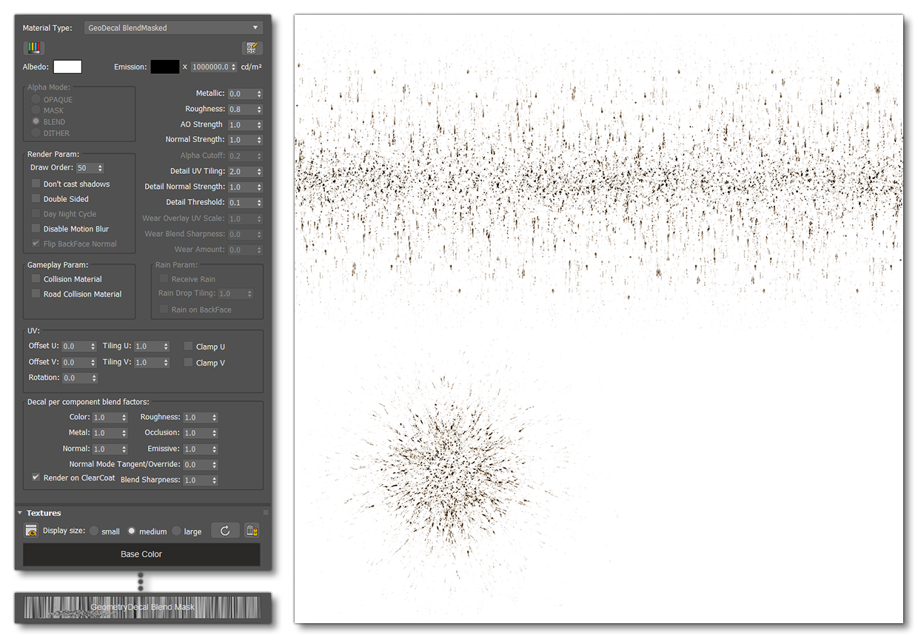The height and width of the screenshot is (638, 918).
Task: Check the Clamp U option
Action: (188, 346)
